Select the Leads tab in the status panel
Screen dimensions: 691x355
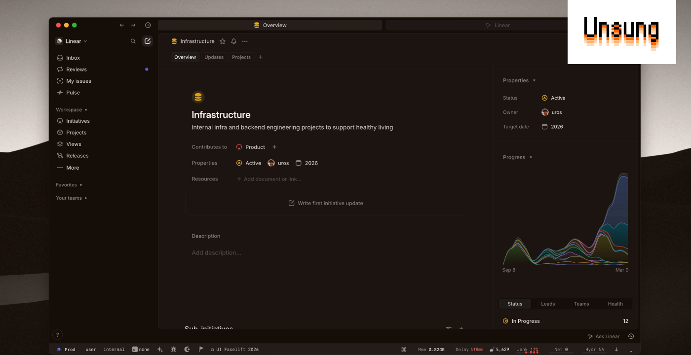point(548,304)
